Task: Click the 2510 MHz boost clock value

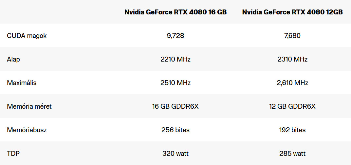Action: click(175, 83)
